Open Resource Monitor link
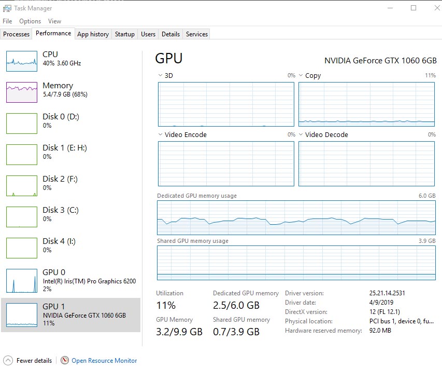Screen dimensions: 442x369 104,361
